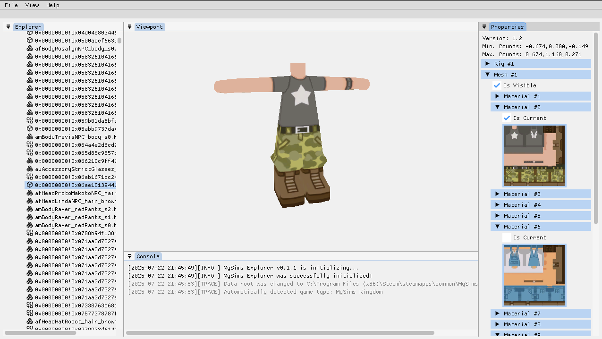Collapse the Material #2 section
602x339 pixels.
point(497,107)
